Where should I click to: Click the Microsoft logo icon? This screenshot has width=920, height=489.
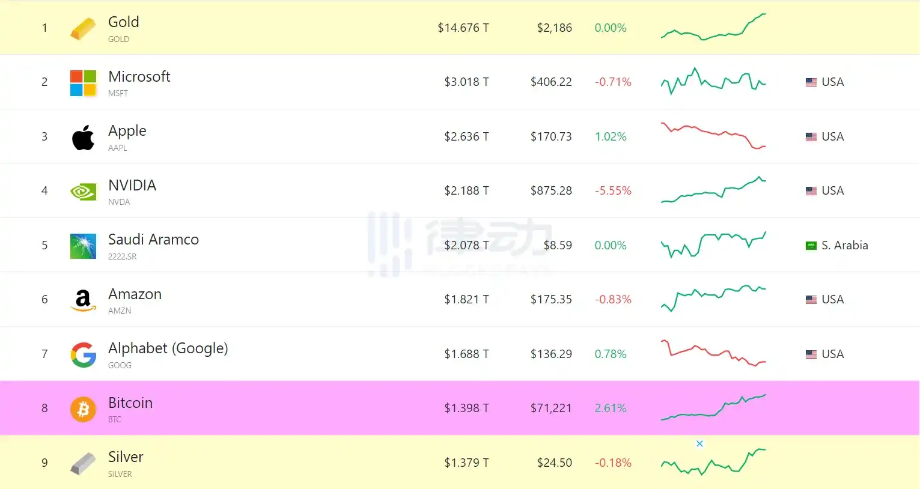(83, 83)
